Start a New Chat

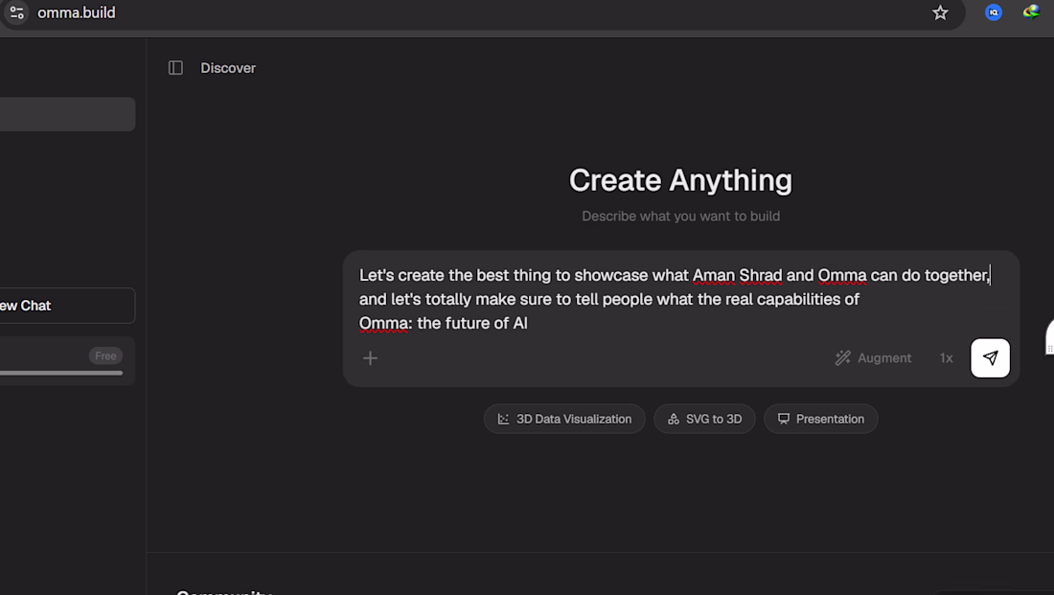[66, 306]
